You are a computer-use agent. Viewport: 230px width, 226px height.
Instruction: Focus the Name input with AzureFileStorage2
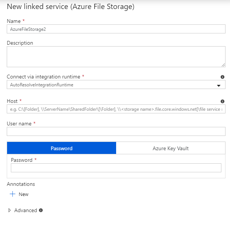click(116, 29)
